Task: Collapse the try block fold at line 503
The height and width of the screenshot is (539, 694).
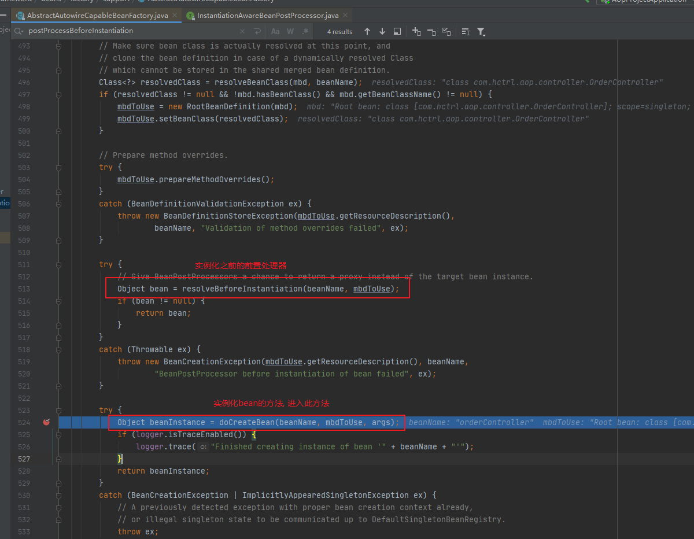Action: pyautogui.click(x=59, y=167)
